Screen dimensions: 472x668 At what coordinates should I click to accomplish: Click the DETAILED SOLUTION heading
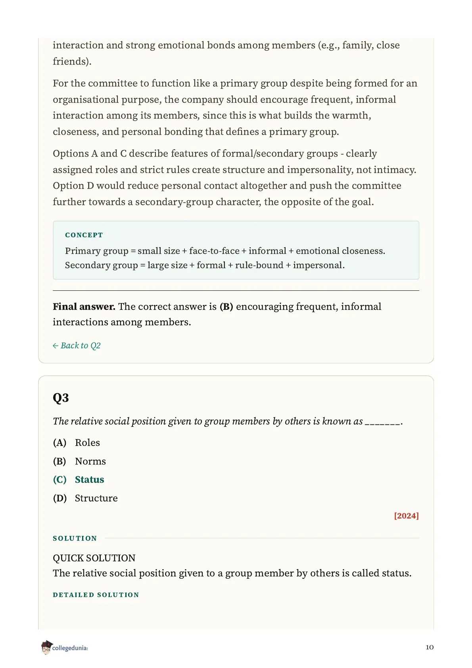[x=96, y=595]
